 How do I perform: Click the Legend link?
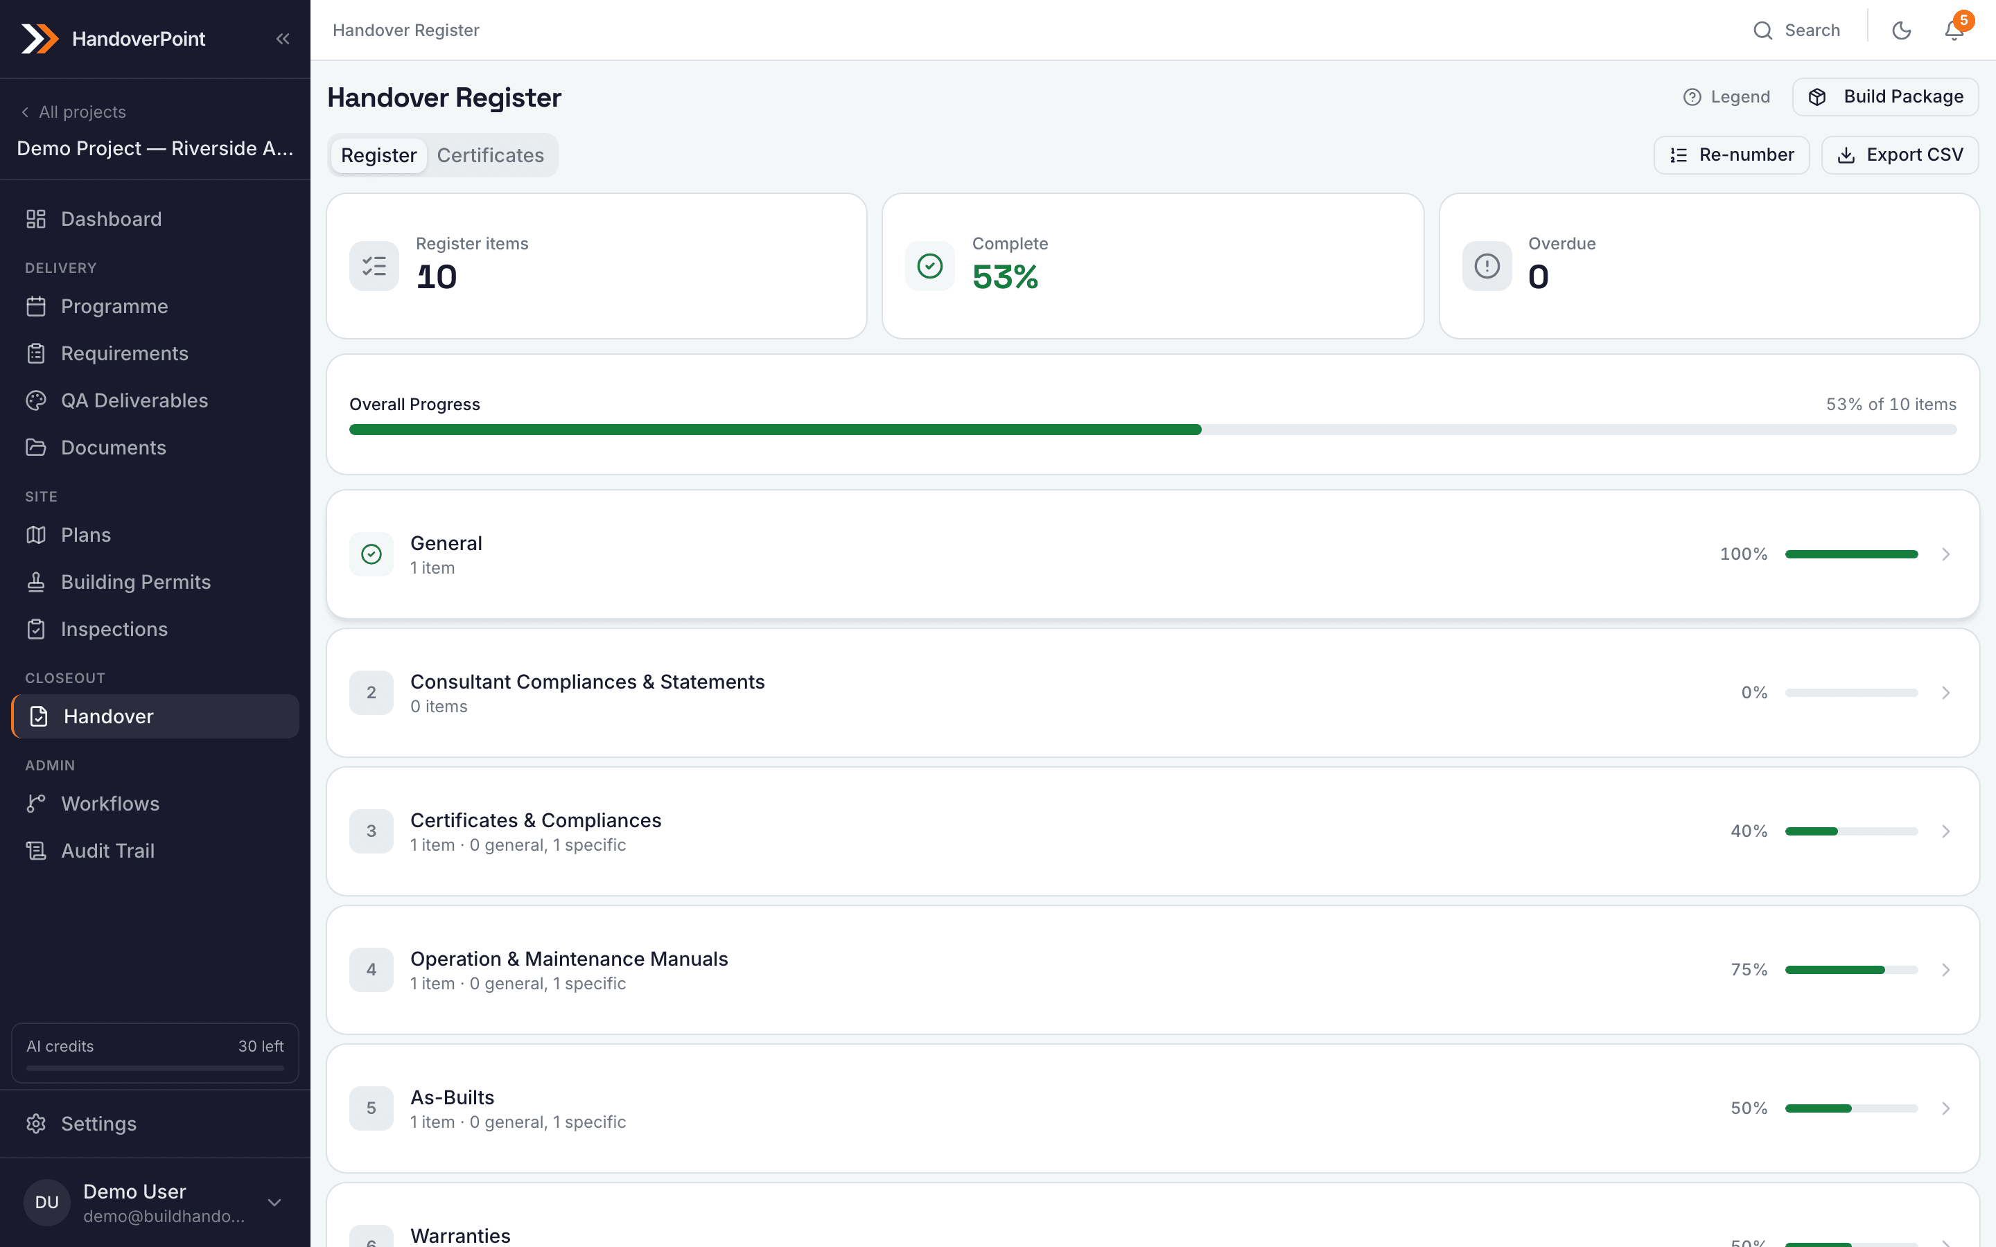[x=1726, y=97]
